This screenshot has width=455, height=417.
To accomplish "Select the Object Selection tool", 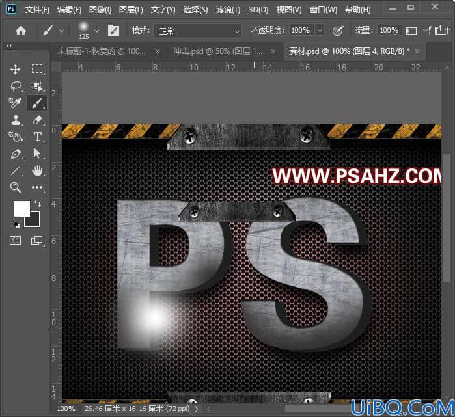I will [37, 86].
